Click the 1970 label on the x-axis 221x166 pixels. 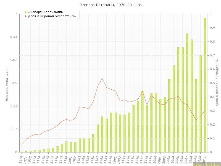[21, 160]
